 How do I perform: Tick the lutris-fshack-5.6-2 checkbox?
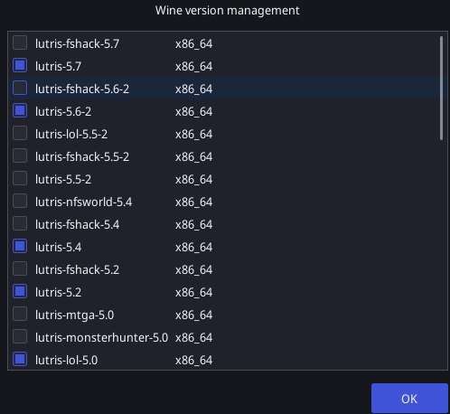pos(20,88)
